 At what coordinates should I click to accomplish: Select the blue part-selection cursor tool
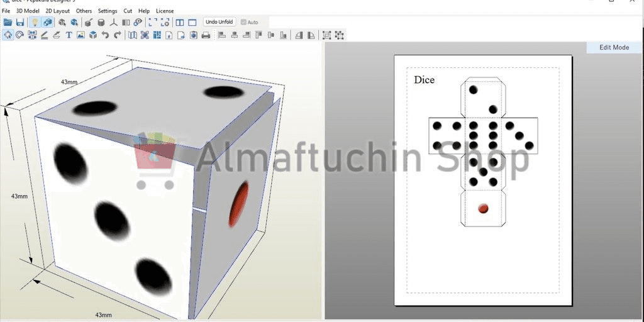tap(74, 22)
